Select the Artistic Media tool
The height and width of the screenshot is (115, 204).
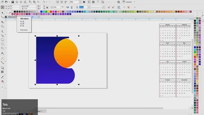[x=2, y=35]
